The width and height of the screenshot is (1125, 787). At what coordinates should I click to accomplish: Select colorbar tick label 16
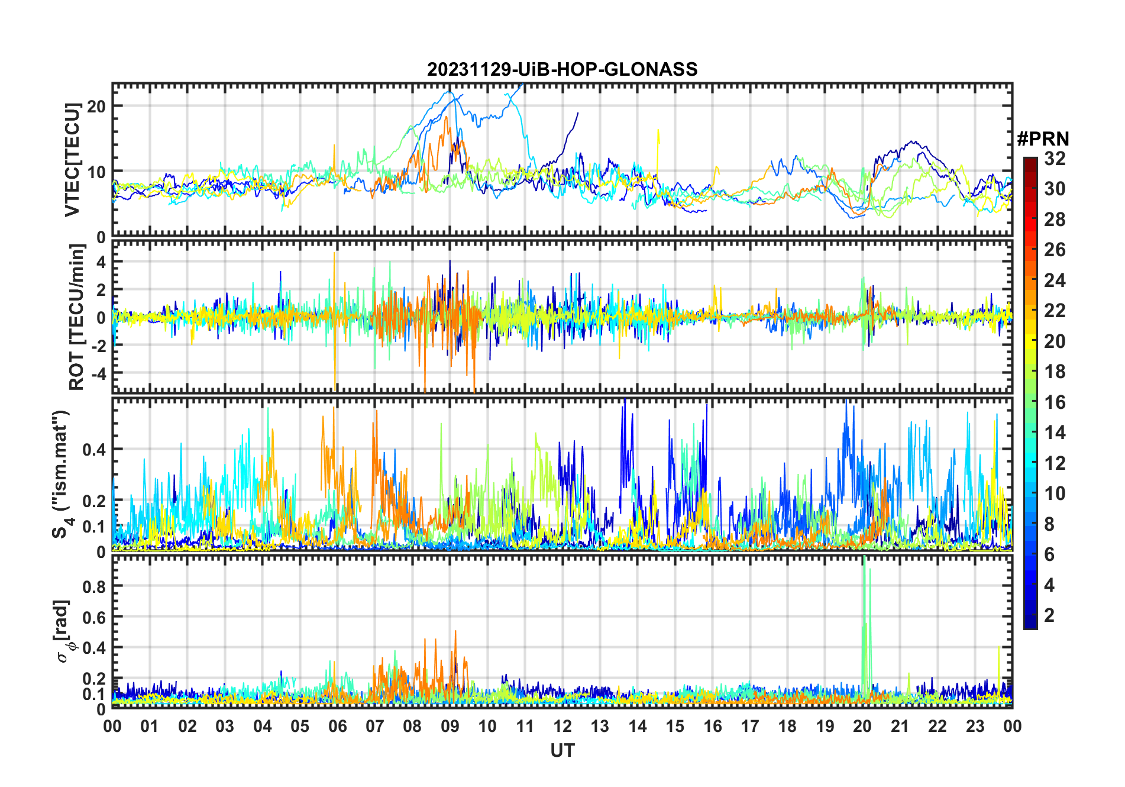[x=1055, y=402]
